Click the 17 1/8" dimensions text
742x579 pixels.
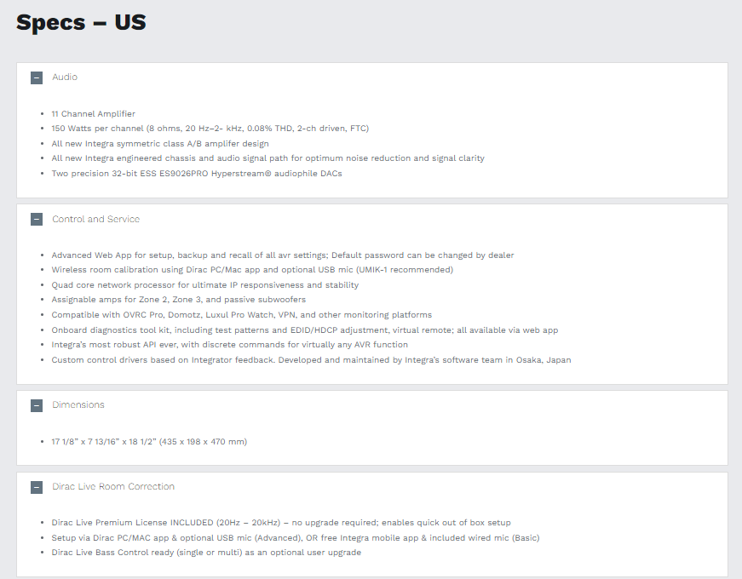(149, 442)
